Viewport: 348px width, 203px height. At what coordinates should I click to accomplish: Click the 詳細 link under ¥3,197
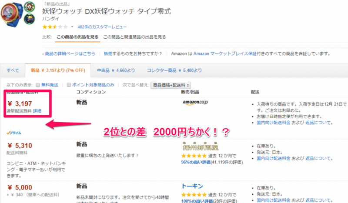37,111
